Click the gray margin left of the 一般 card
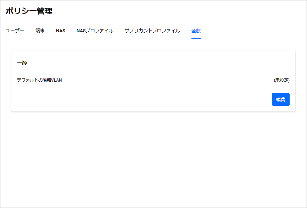307x208 pixels. point(6,81)
